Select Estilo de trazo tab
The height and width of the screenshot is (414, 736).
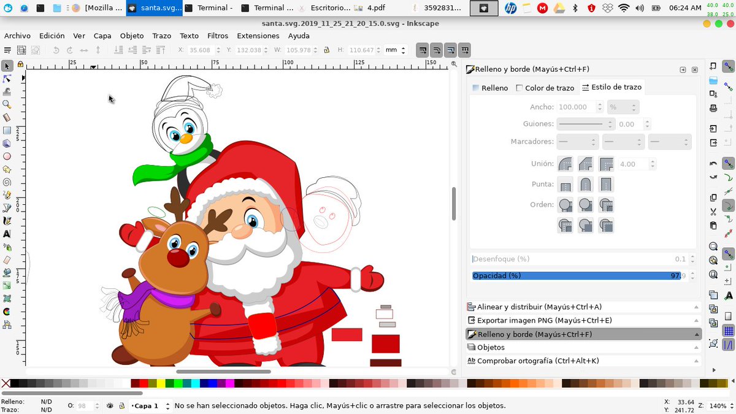pos(611,87)
